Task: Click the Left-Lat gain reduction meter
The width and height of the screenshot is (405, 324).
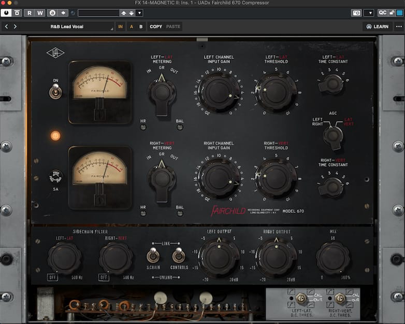Action: 100,92
